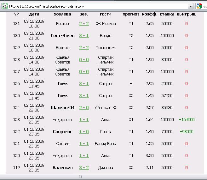
Task: Open the 3 - 1 result in row 126
Action: [84, 84]
